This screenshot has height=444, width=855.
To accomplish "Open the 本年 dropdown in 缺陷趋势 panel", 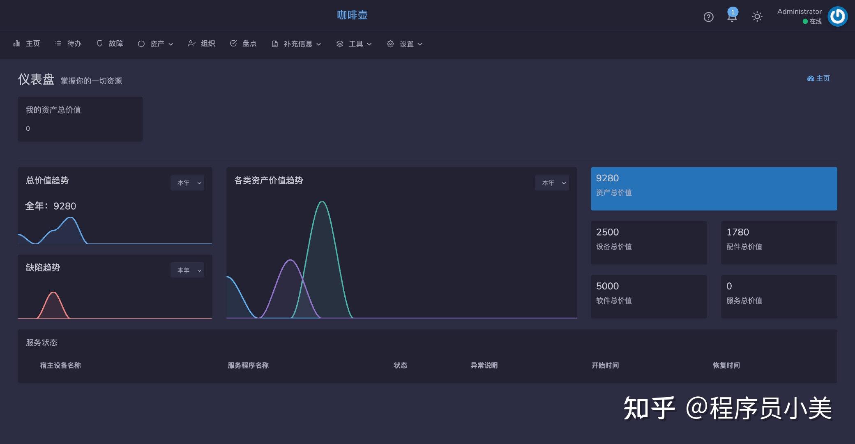I will (x=187, y=270).
